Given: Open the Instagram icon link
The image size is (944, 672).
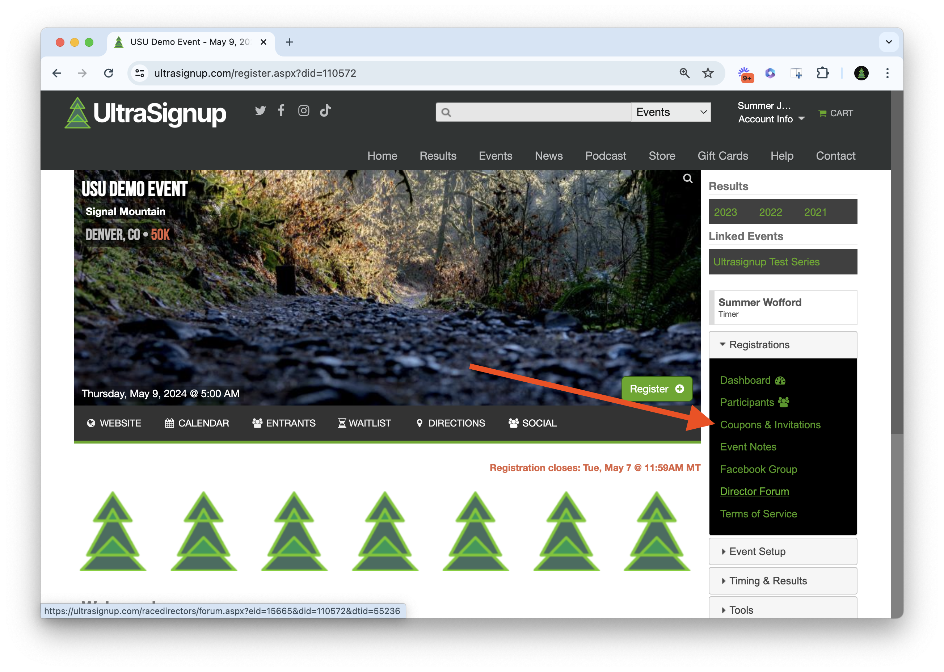Looking at the screenshot, I should click(x=304, y=110).
